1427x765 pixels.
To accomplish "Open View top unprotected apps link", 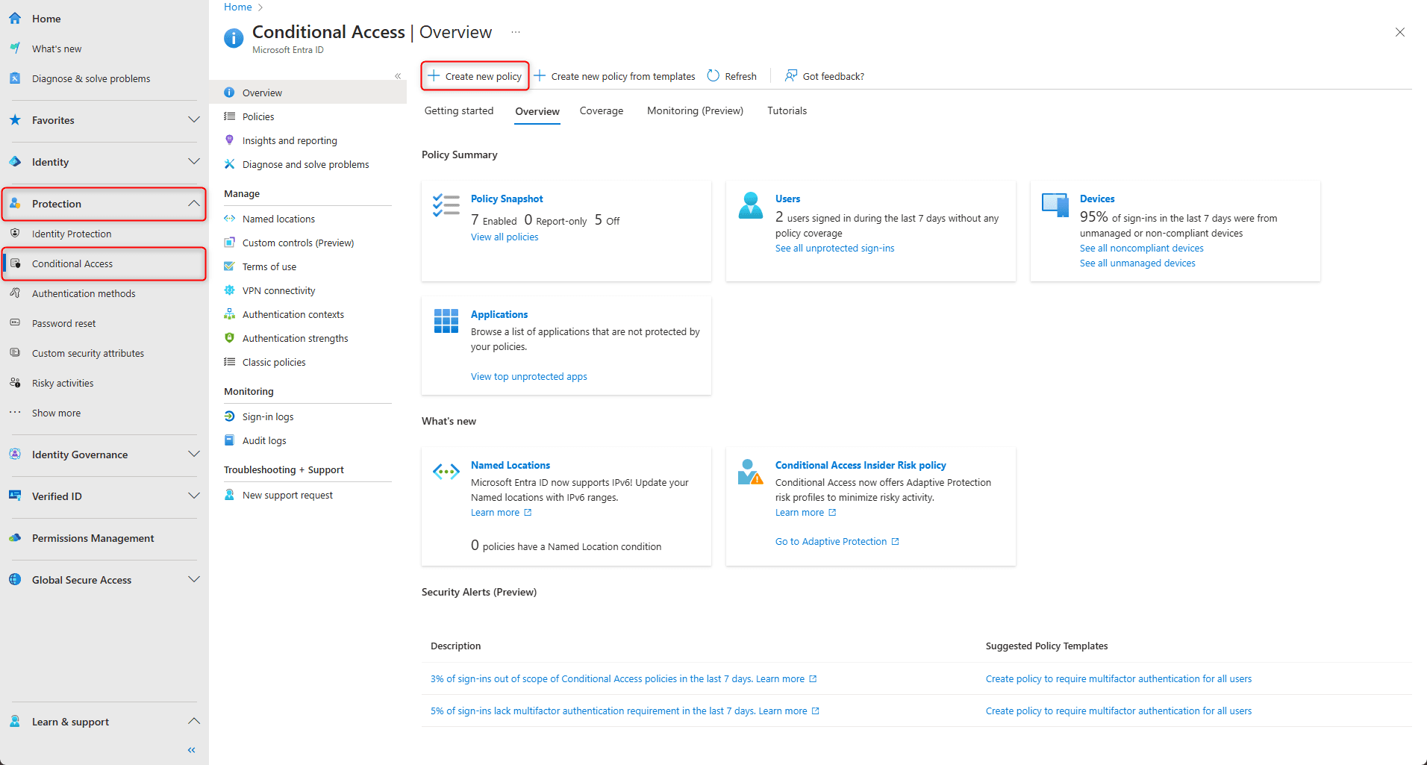I will tap(528, 376).
